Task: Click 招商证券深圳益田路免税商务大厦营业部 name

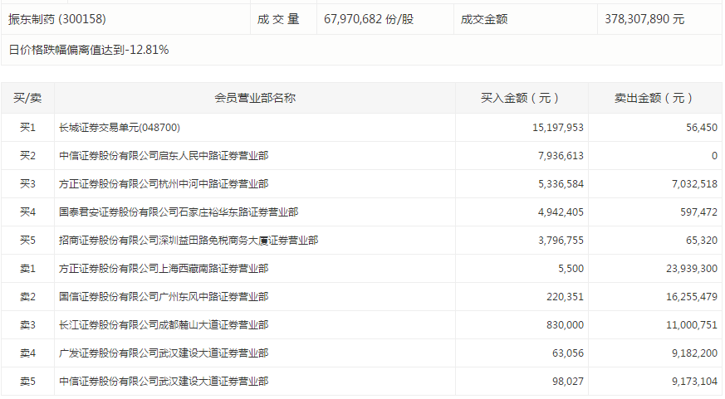Action: coord(189,240)
